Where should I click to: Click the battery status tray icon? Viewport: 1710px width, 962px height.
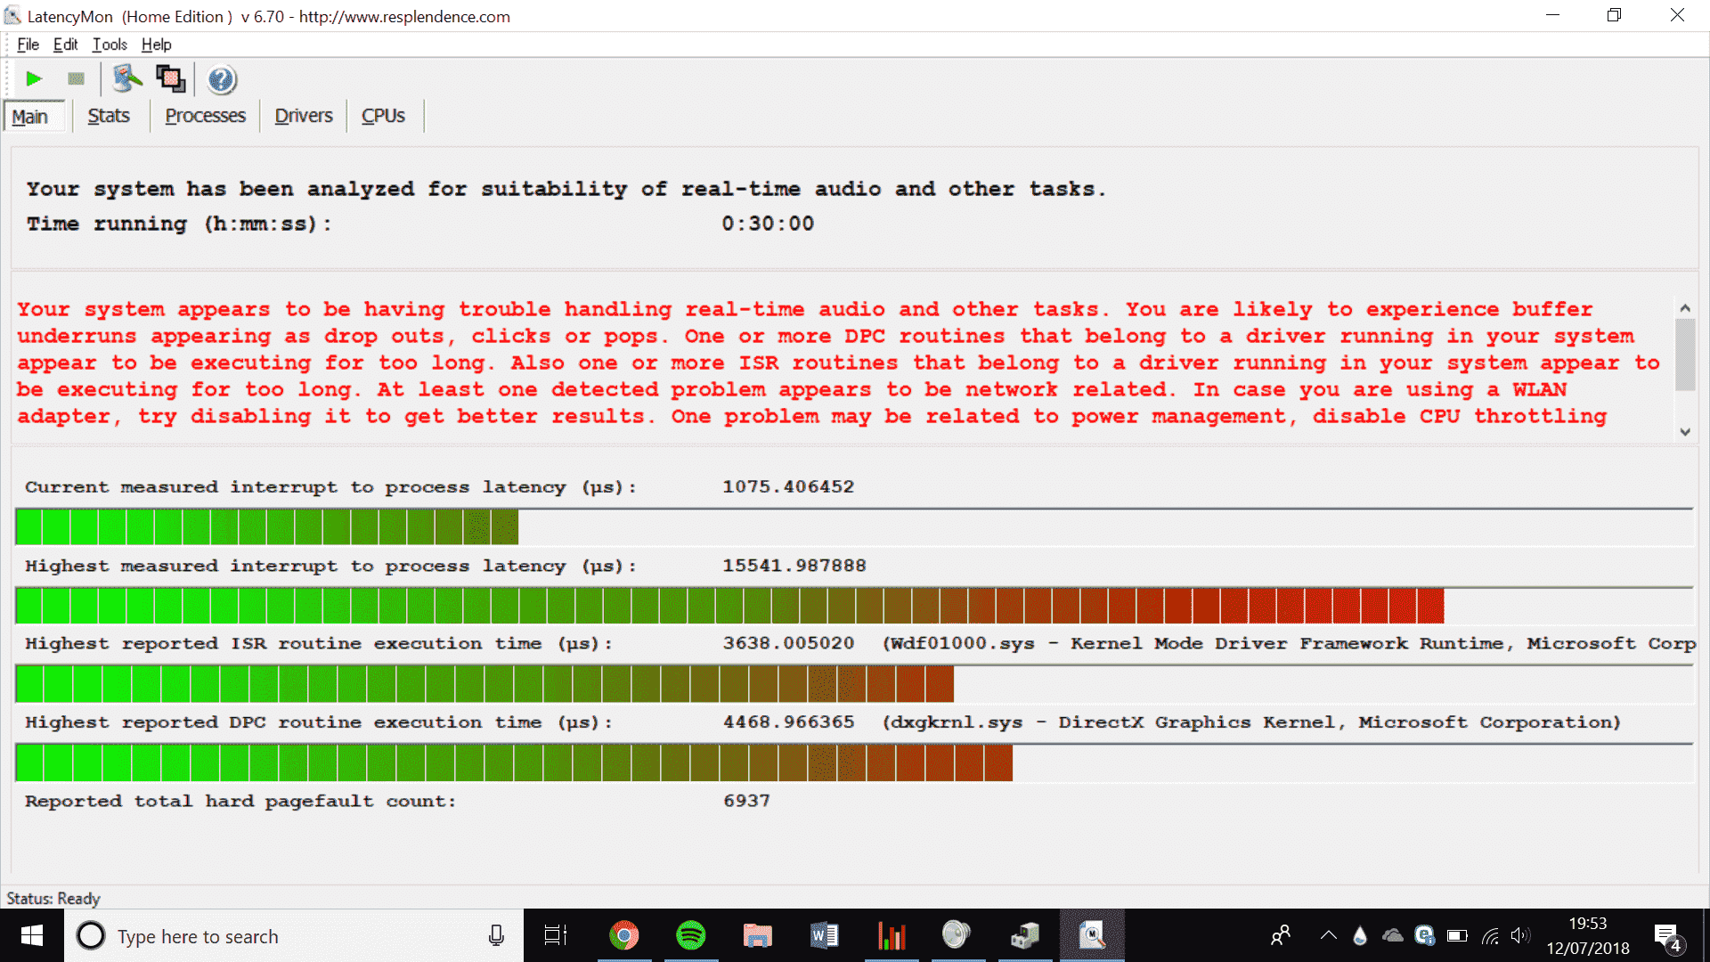click(1457, 935)
